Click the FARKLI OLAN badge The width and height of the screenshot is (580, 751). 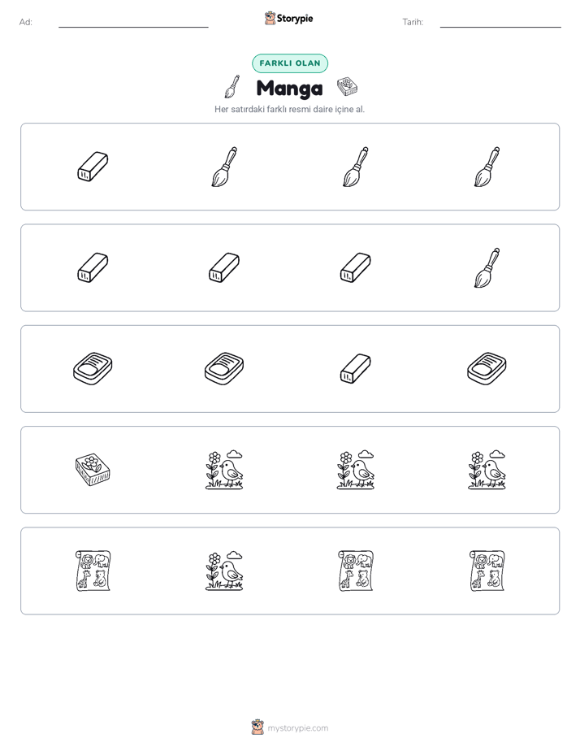click(290, 63)
